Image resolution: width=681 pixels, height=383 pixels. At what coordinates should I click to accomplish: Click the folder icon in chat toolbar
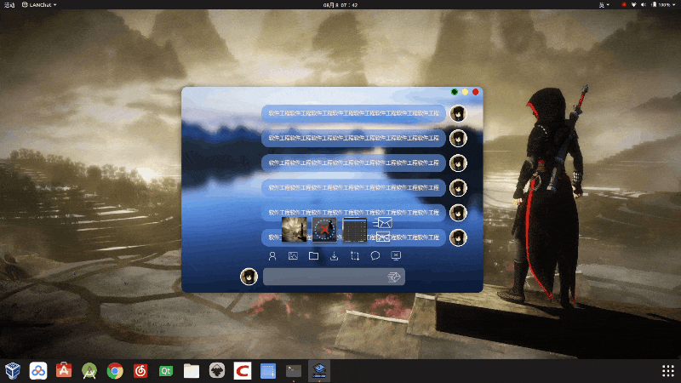tap(313, 256)
